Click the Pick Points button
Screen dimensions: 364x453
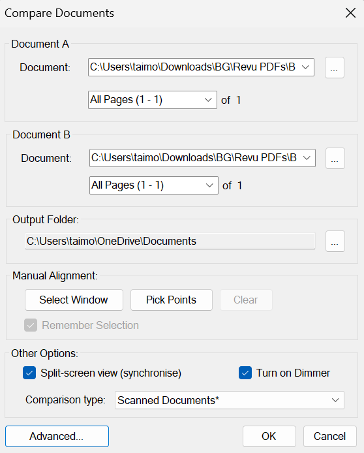click(x=172, y=300)
